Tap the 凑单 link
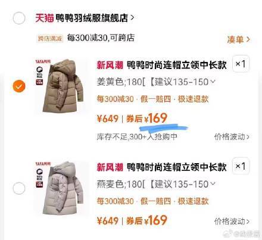Screen dimensions: 262x240 238,39
